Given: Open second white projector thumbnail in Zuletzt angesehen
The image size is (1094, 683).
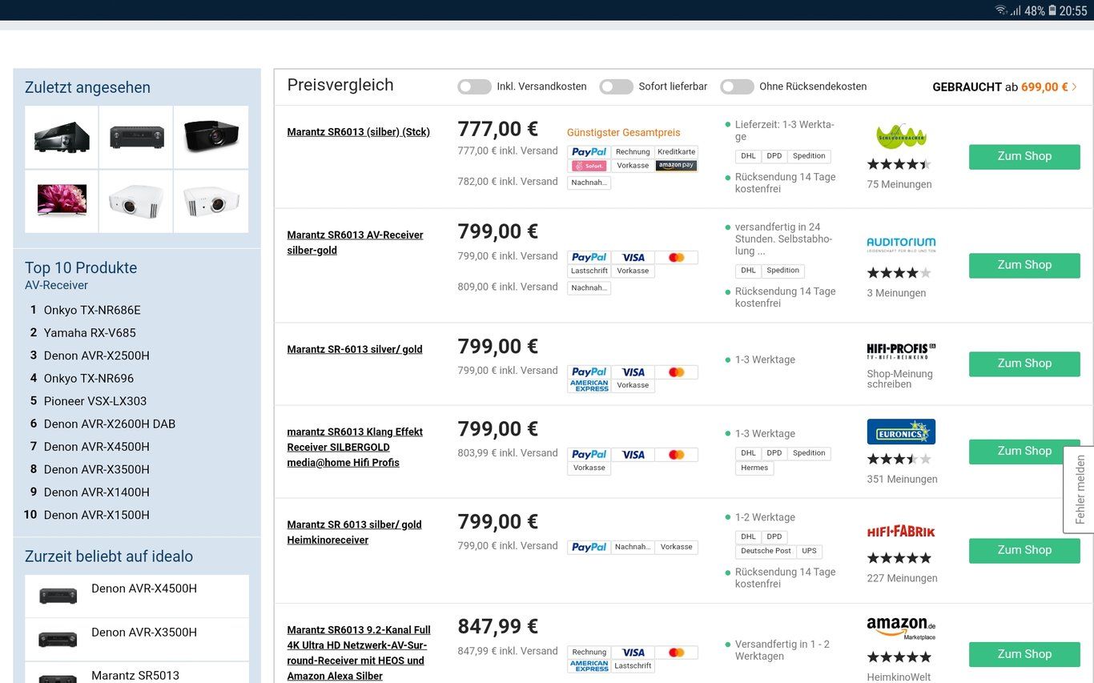Looking at the screenshot, I should tap(211, 201).
